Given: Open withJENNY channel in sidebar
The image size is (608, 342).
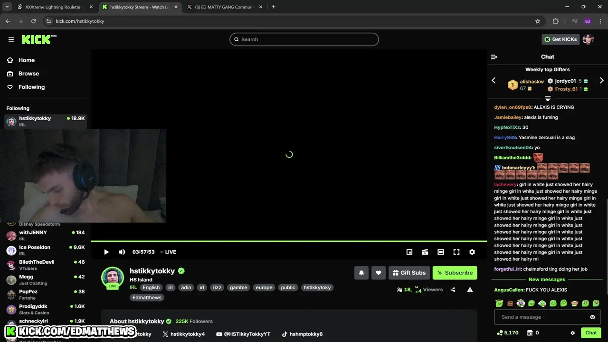Looking at the screenshot, I should tap(45, 235).
